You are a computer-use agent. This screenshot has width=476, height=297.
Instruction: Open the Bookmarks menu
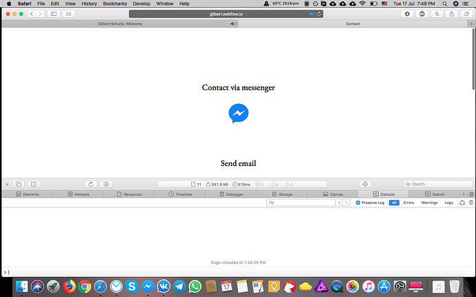click(115, 3)
